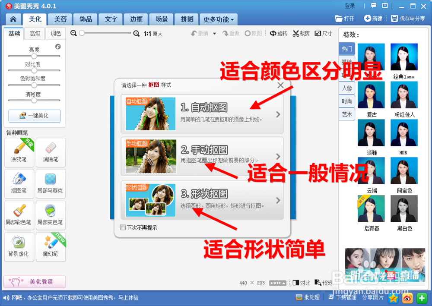The width and height of the screenshot is (432, 306).
Task: Click the 尺寸 resize tool
Action: click(324, 33)
